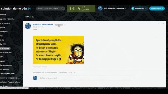The image size is (168, 94).
Task: Open the clock widget showing 14:19
Action: point(75,8)
